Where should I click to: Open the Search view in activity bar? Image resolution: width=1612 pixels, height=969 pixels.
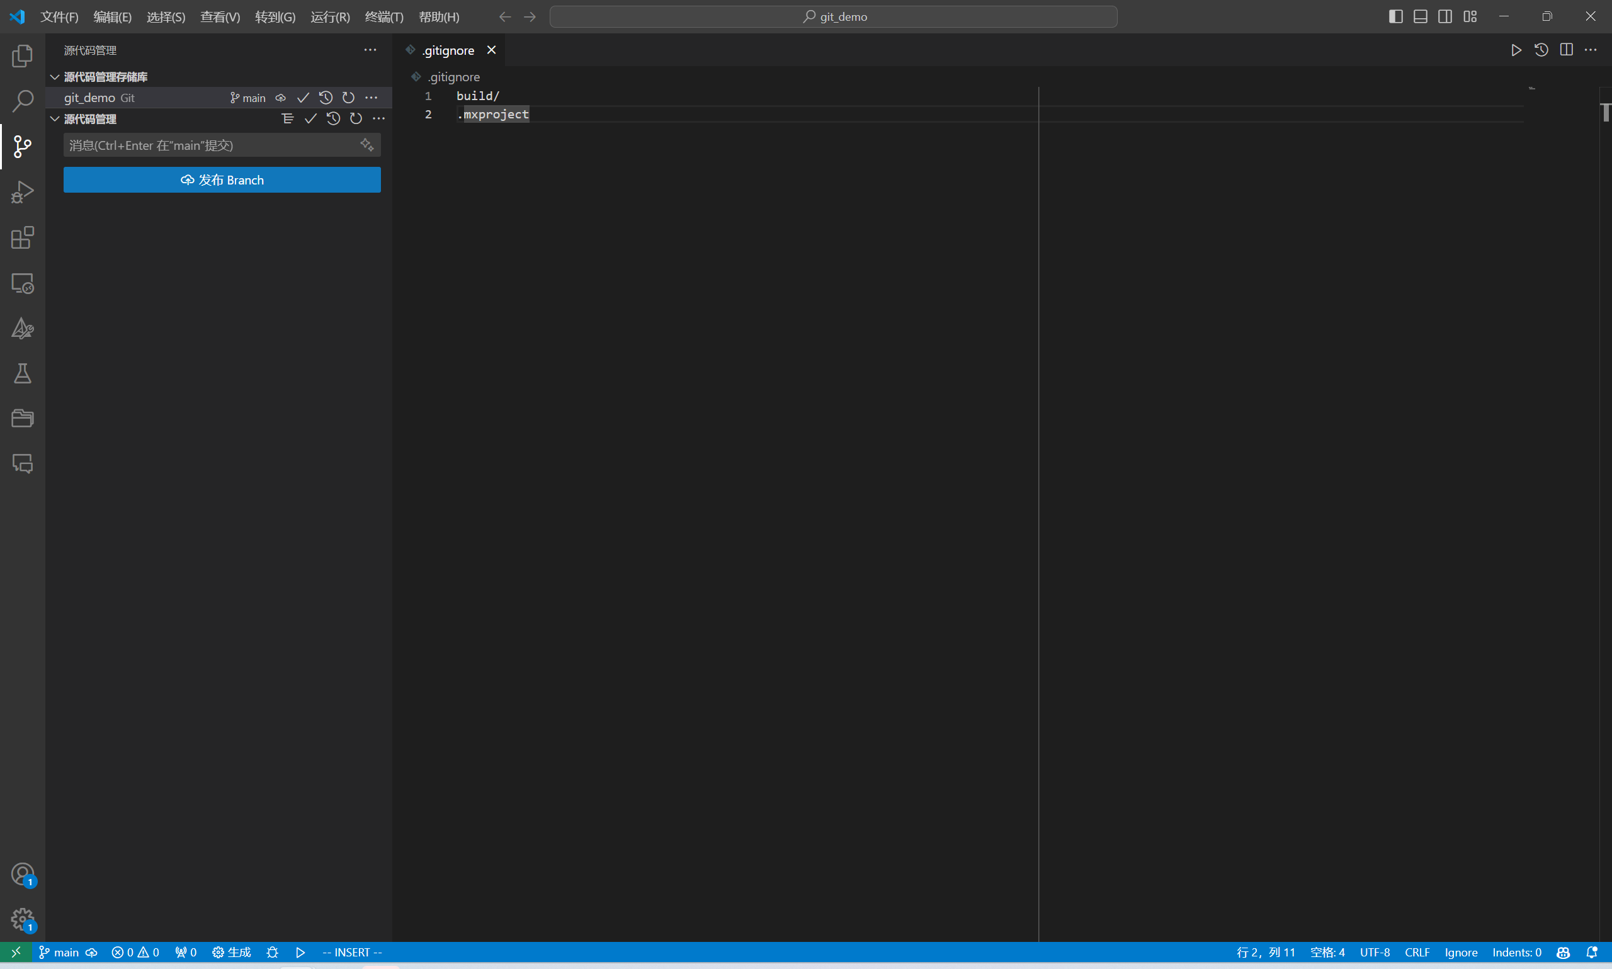[22, 101]
